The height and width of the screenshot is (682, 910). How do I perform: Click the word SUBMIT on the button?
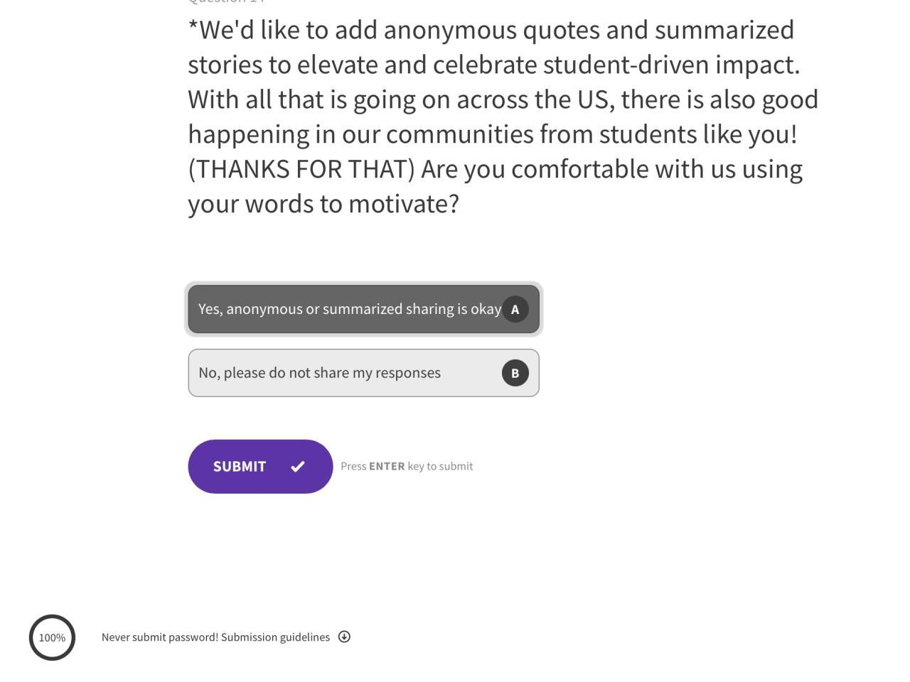tap(240, 467)
